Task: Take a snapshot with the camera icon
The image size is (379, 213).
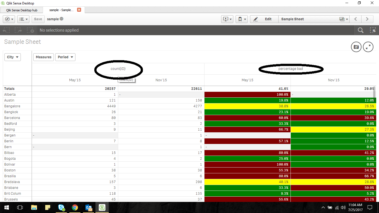Action: click(356, 47)
